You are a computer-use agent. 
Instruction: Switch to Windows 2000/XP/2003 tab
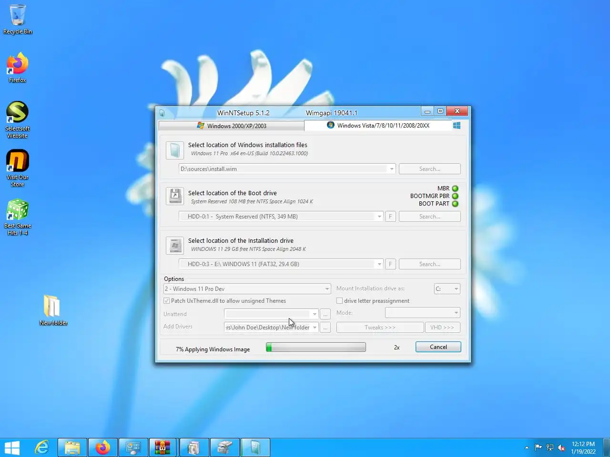232,126
